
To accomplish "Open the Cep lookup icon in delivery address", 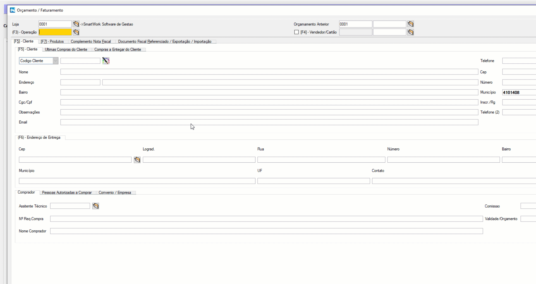I will pyautogui.click(x=137, y=160).
